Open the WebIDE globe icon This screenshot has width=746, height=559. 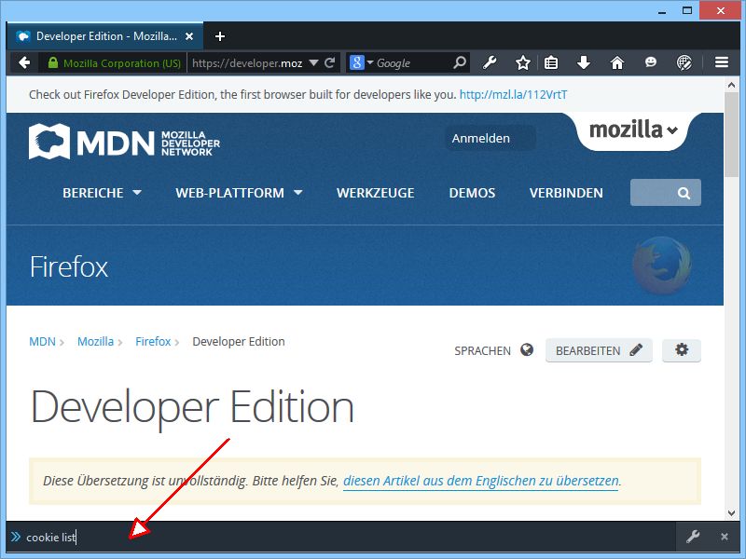(x=684, y=62)
